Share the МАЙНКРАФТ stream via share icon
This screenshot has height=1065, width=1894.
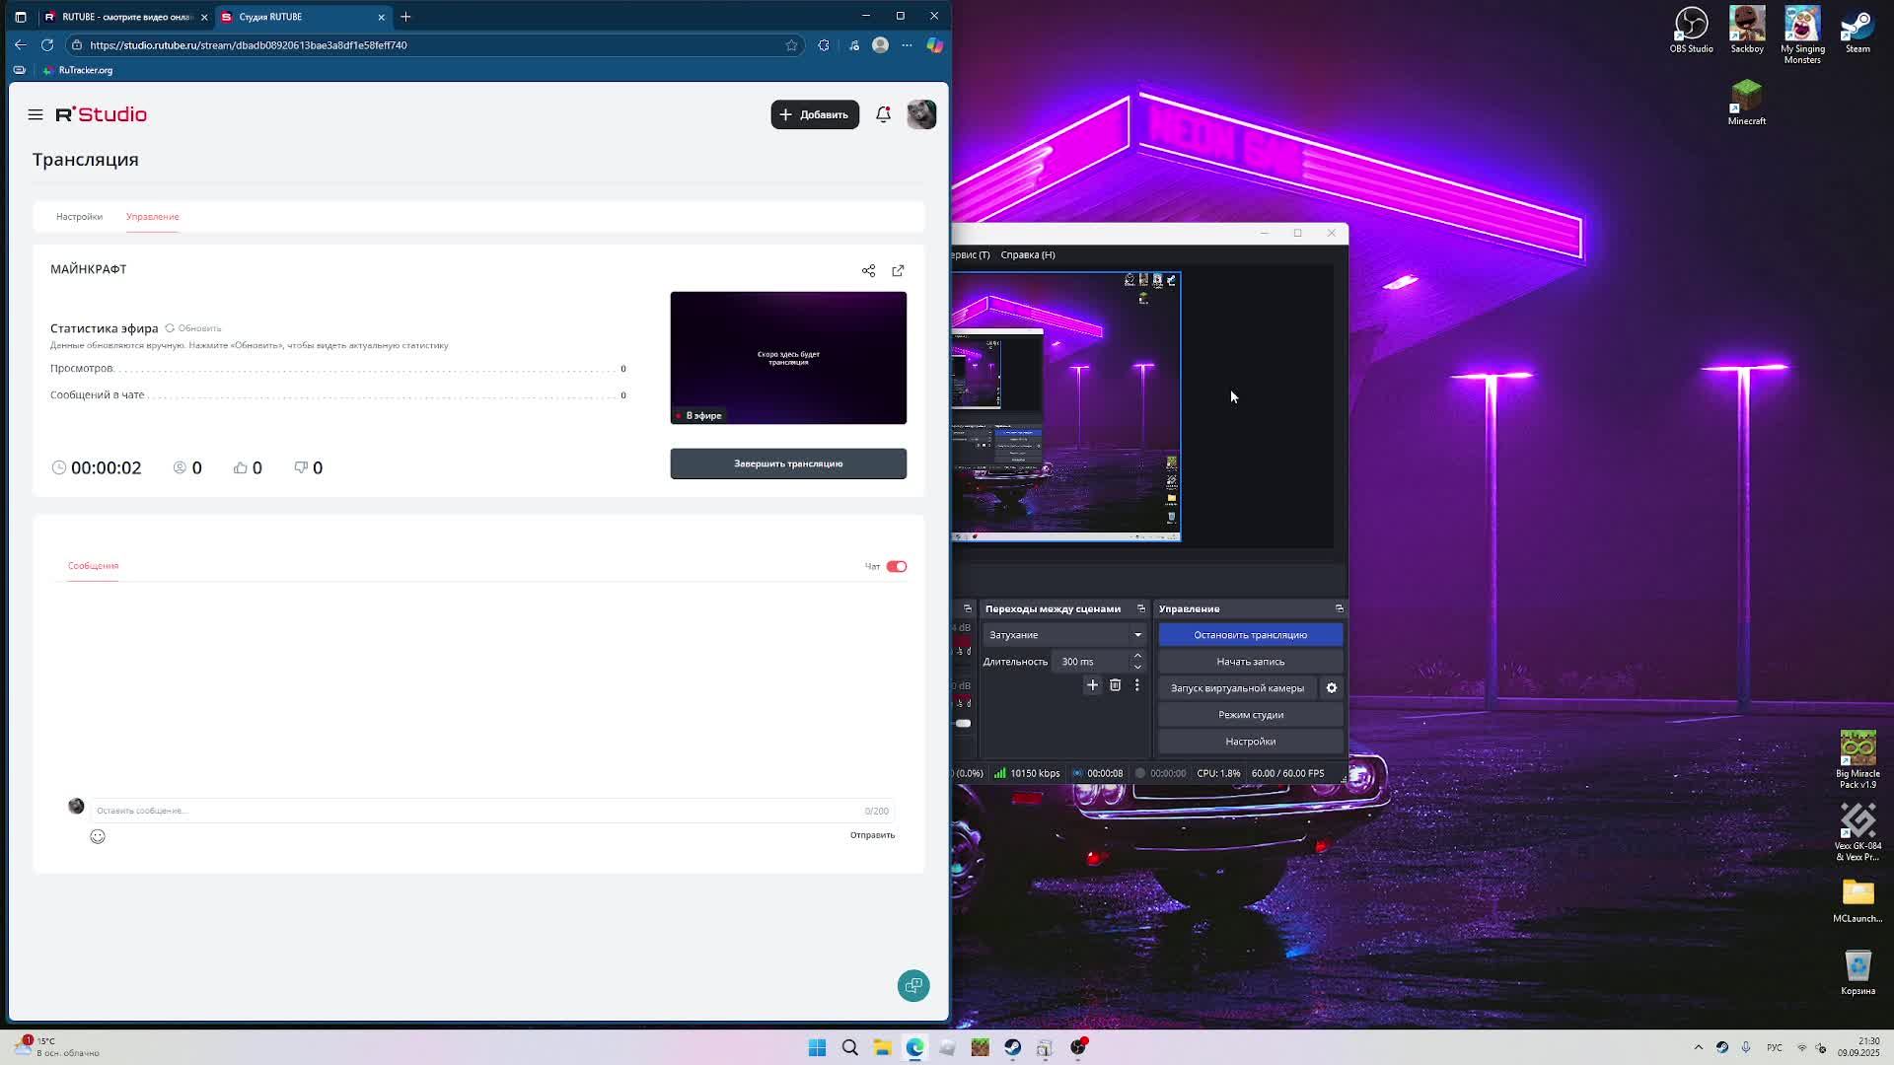868,270
